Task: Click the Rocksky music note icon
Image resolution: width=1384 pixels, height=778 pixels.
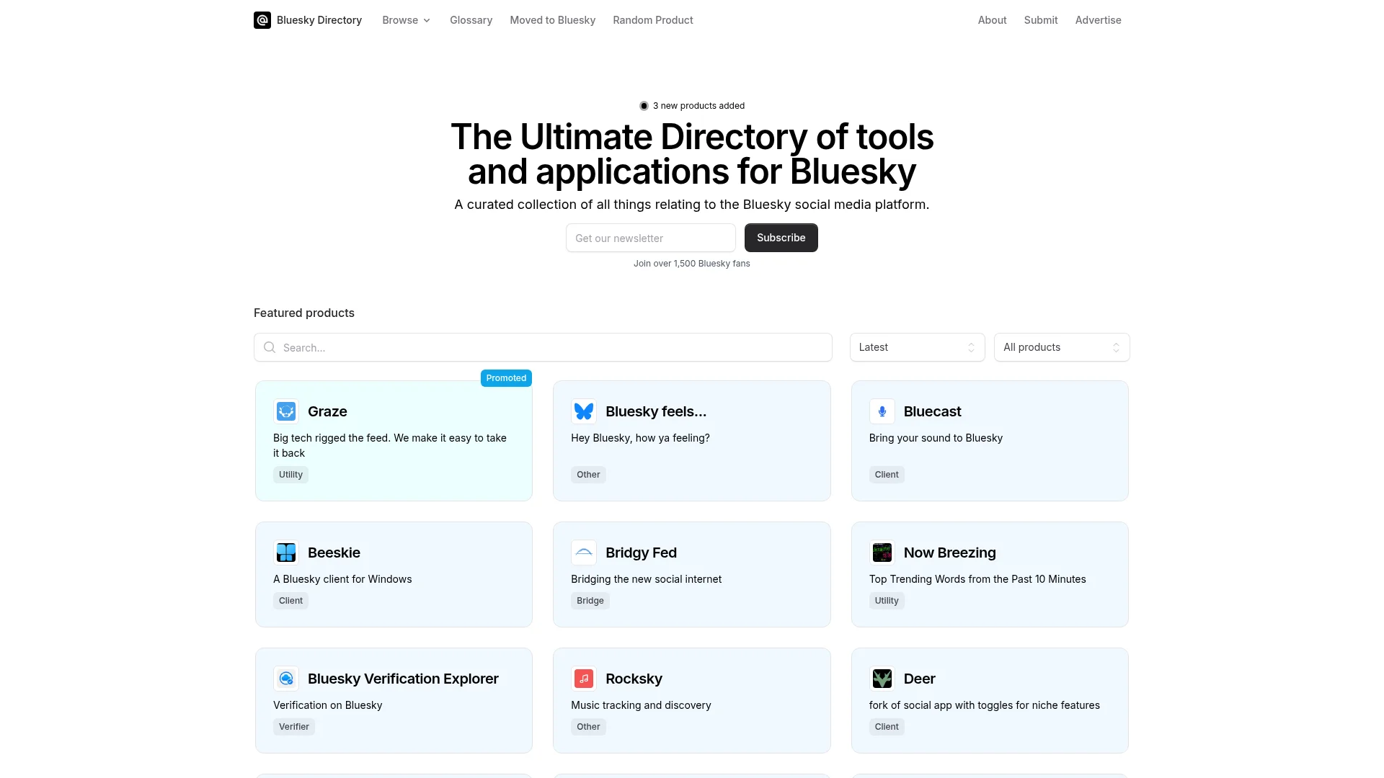Action: [584, 679]
